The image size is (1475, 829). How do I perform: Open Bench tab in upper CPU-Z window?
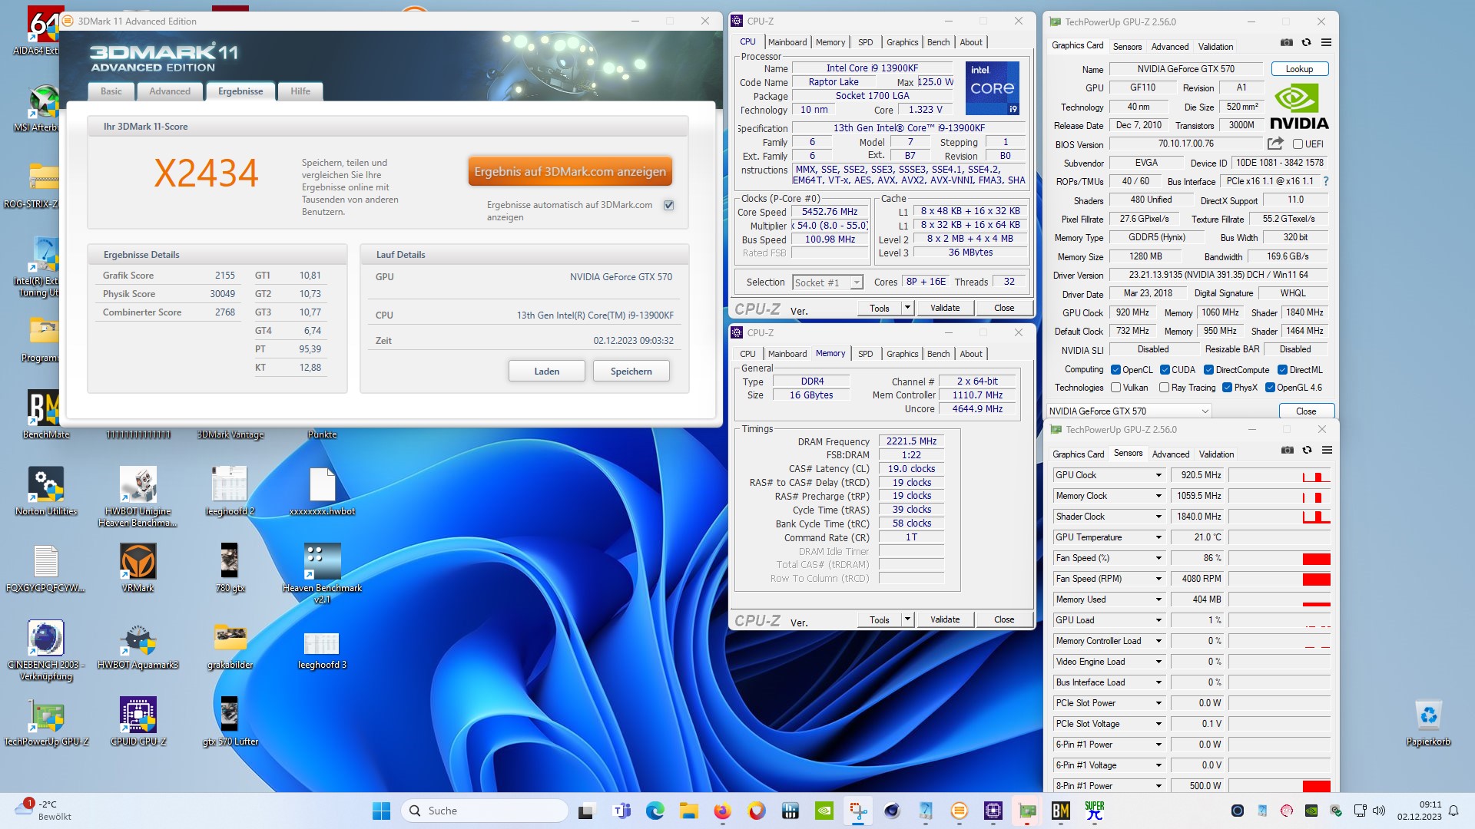938,42
